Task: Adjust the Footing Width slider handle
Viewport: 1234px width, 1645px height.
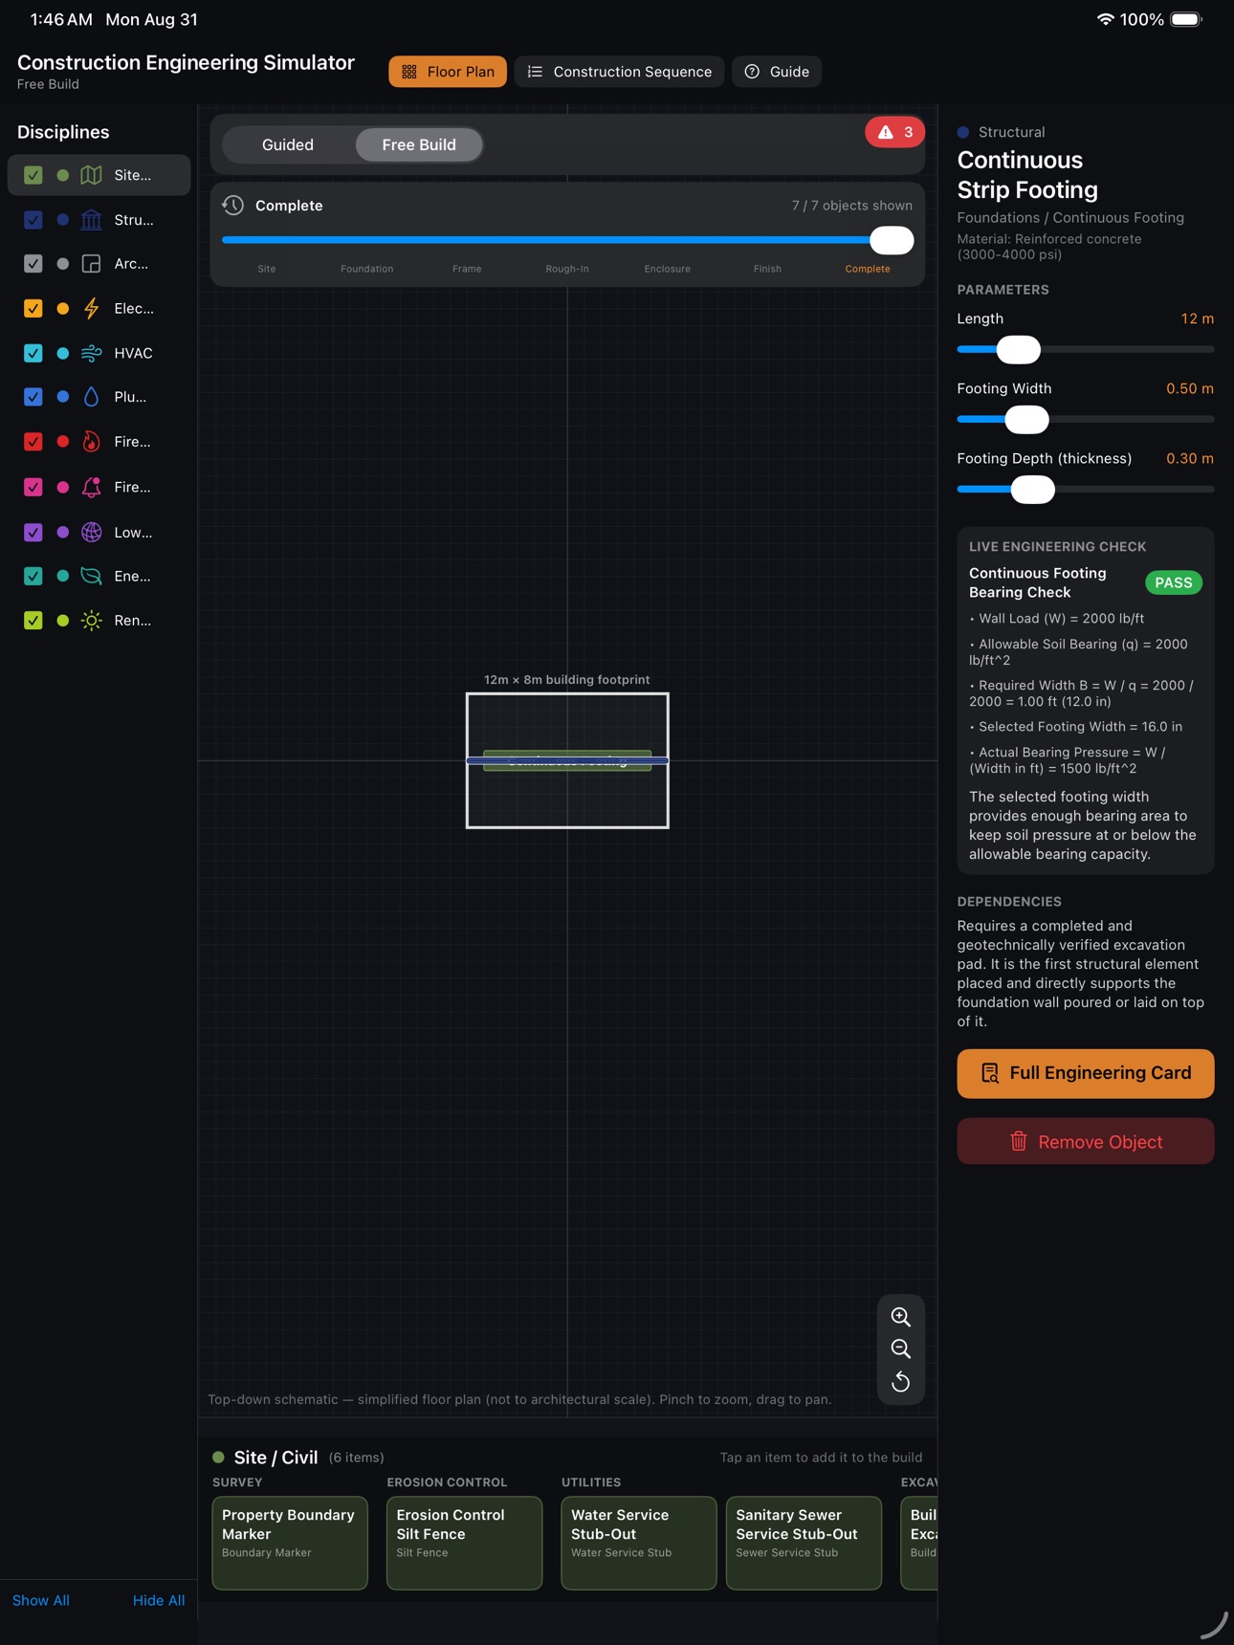Action: (x=1027, y=420)
